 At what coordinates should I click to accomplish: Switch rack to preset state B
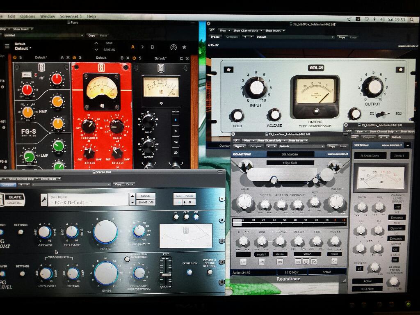[152, 47]
